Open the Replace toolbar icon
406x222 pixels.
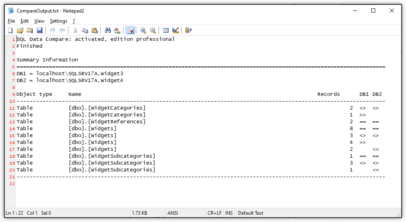117,30
